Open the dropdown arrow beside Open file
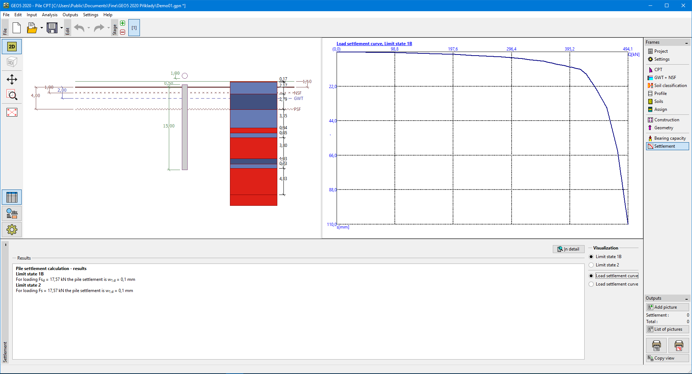 (x=42, y=28)
